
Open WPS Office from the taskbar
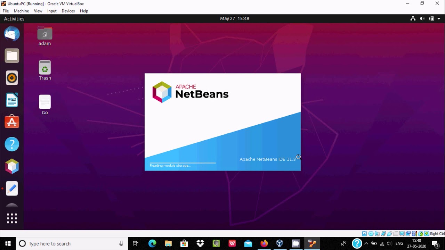[x=232, y=243]
